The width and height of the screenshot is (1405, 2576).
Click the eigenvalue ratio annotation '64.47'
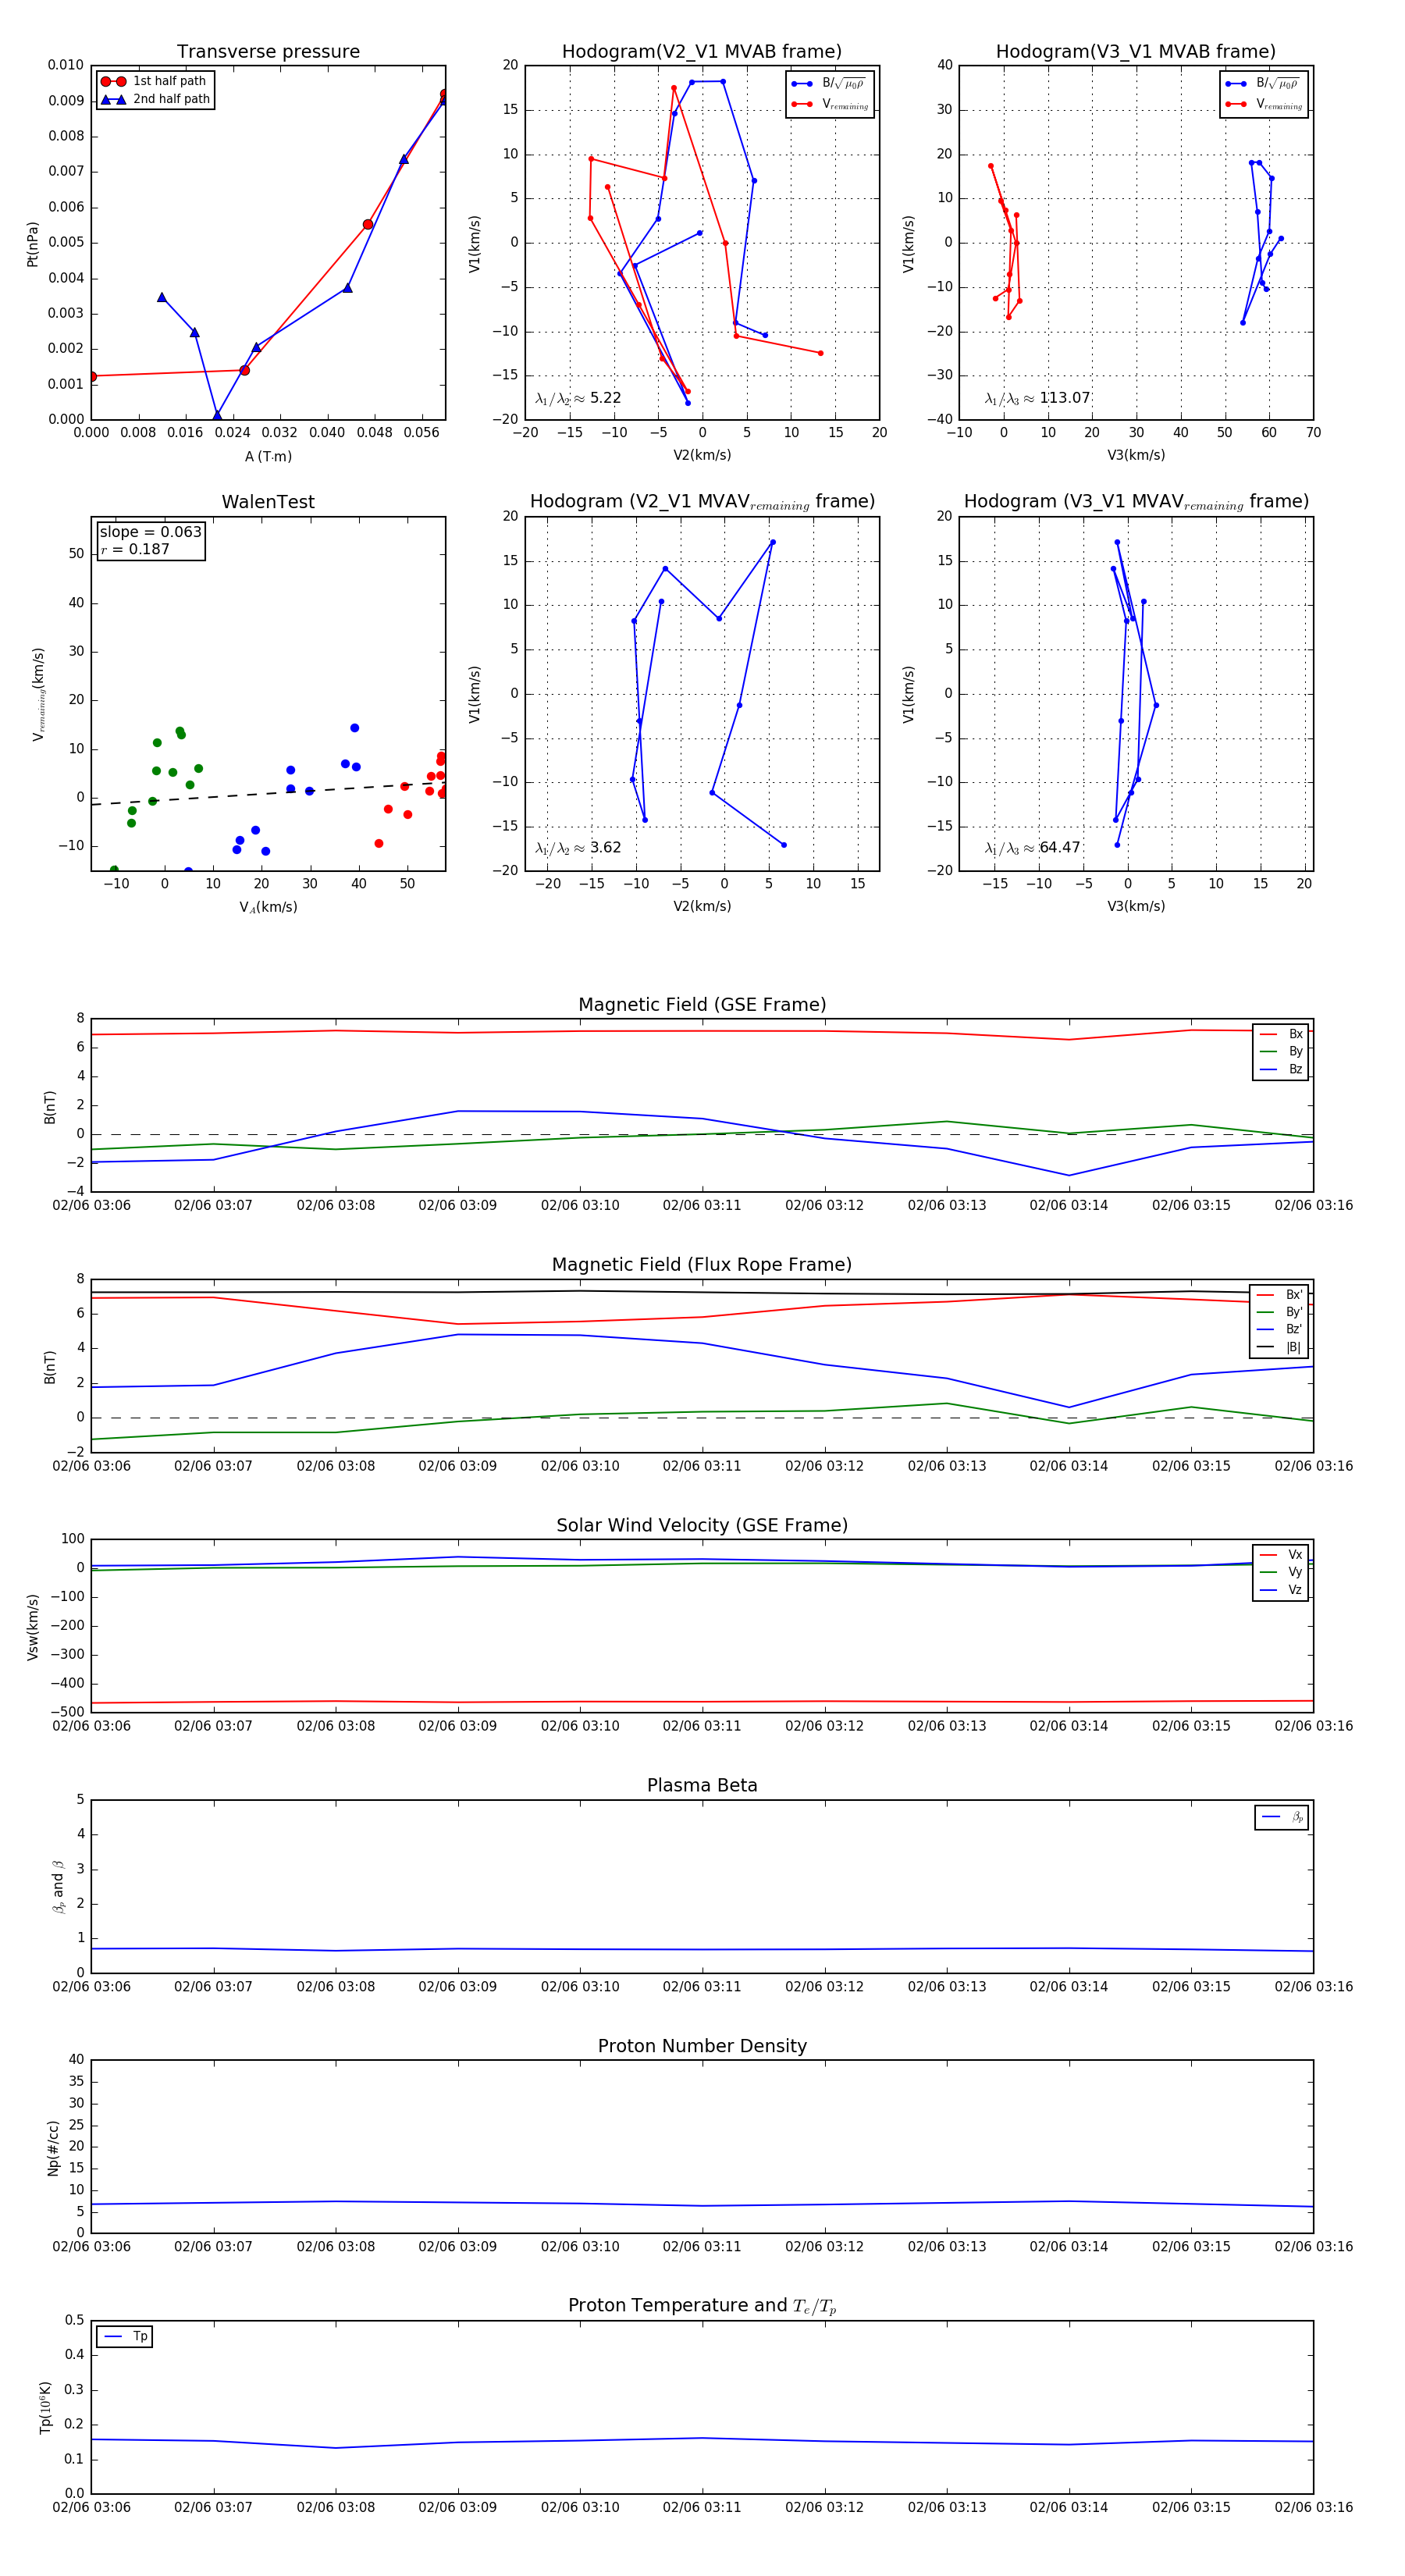pos(1032,848)
